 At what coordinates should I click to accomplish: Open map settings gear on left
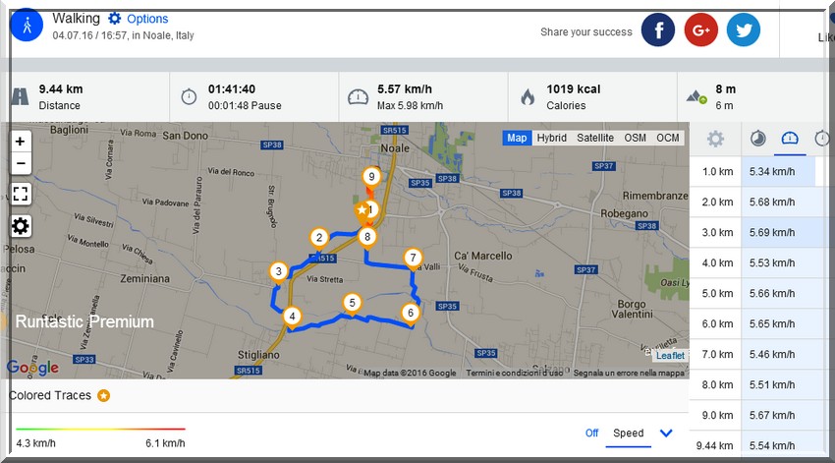(x=21, y=226)
